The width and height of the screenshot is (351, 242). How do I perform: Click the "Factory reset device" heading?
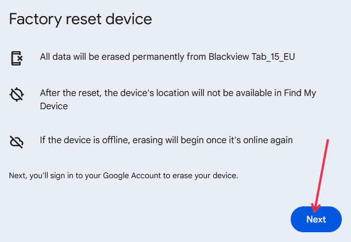click(x=80, y=19)
